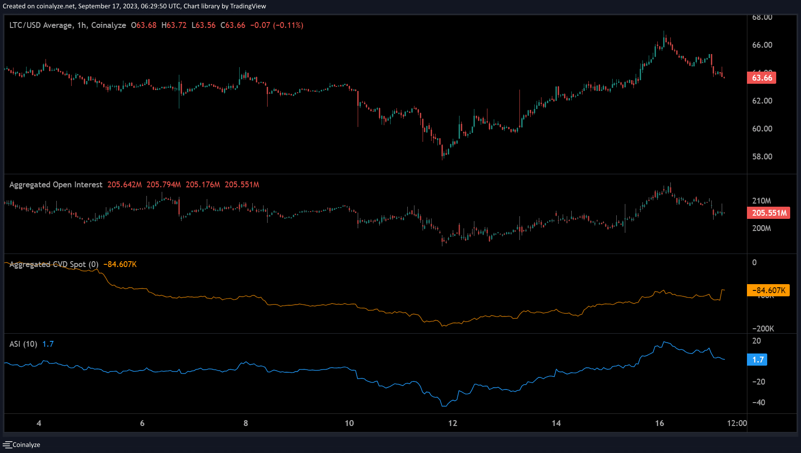Screen dimensions: 801x453
Task: Click the orange -84.607K axis tag
Action: point(769,290)
